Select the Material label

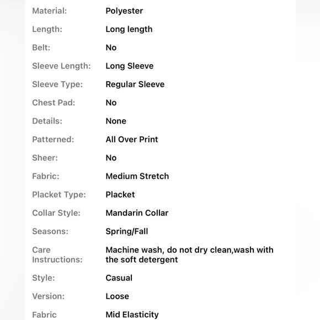50,11
